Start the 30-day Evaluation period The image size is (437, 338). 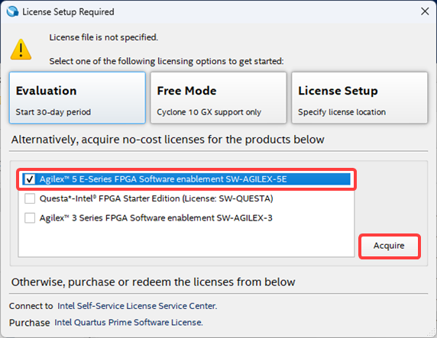click(x=77, y=98)
